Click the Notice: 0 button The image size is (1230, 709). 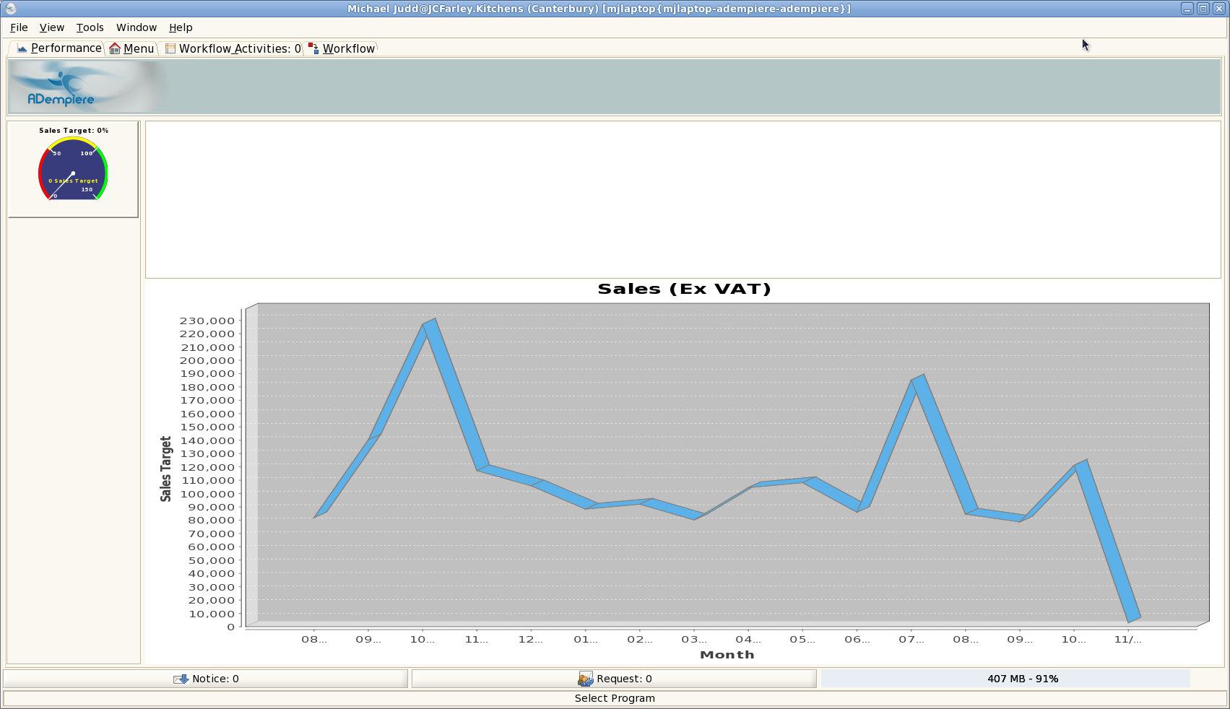tap(206, 679)
